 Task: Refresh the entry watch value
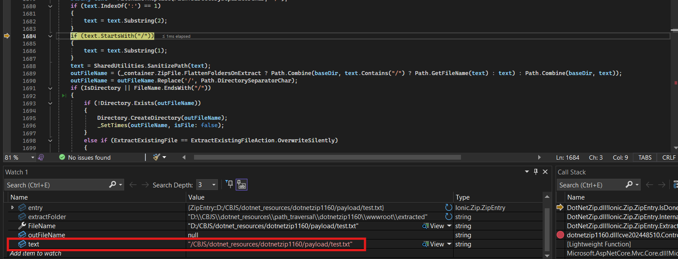tap(448, 208)
